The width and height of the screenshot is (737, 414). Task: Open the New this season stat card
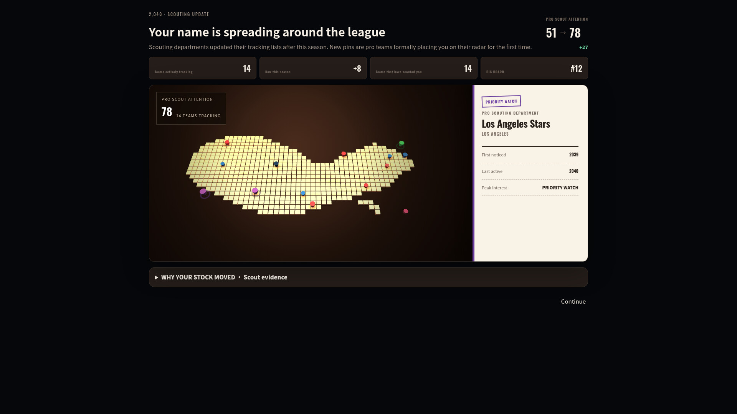pos(313,68)
